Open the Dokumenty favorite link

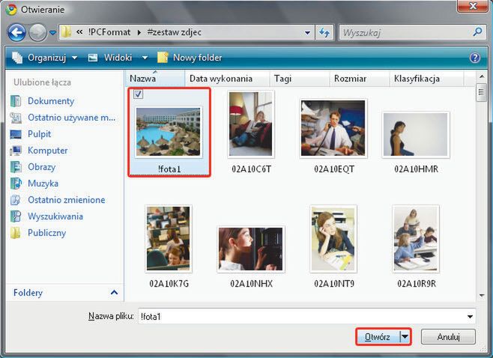[x=51, y=101]
